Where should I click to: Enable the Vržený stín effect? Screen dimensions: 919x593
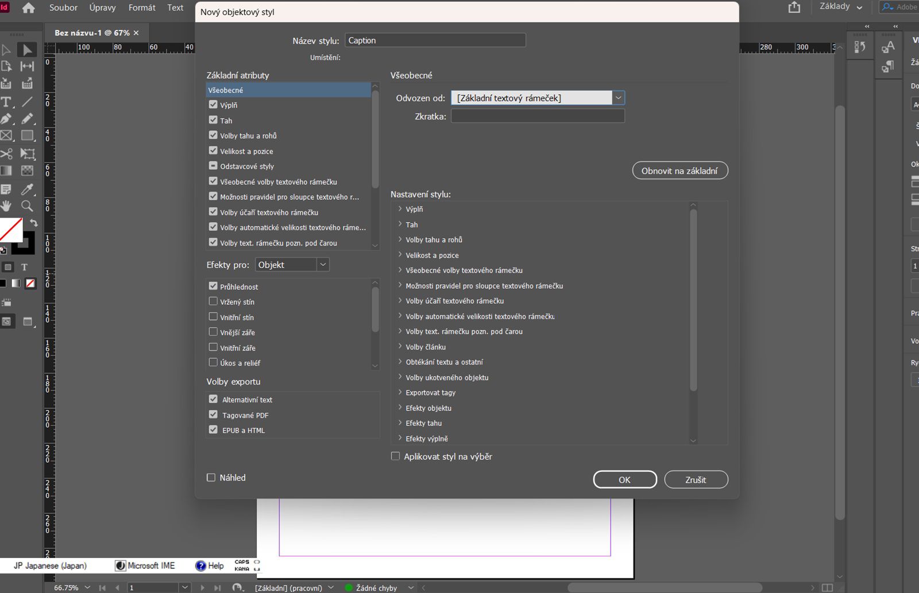213,301
